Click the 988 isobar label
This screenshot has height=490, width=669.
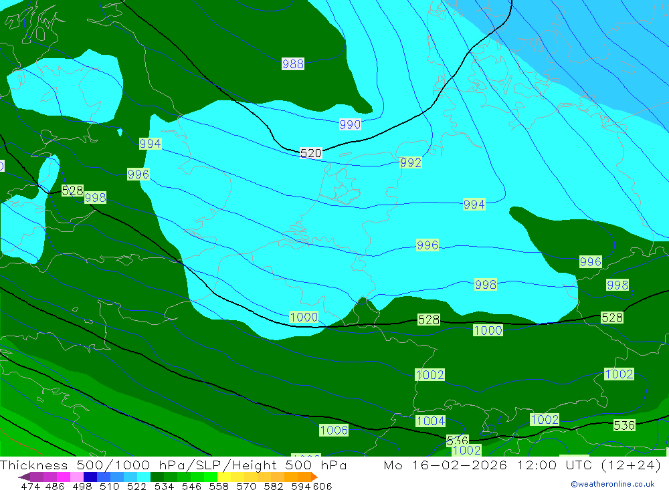(x=293, y=64)
